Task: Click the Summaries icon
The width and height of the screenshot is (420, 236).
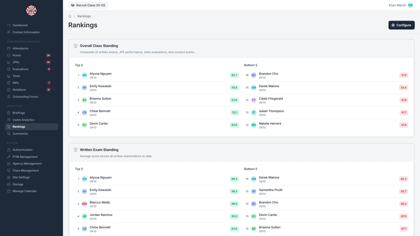Action: pos(9,134)
